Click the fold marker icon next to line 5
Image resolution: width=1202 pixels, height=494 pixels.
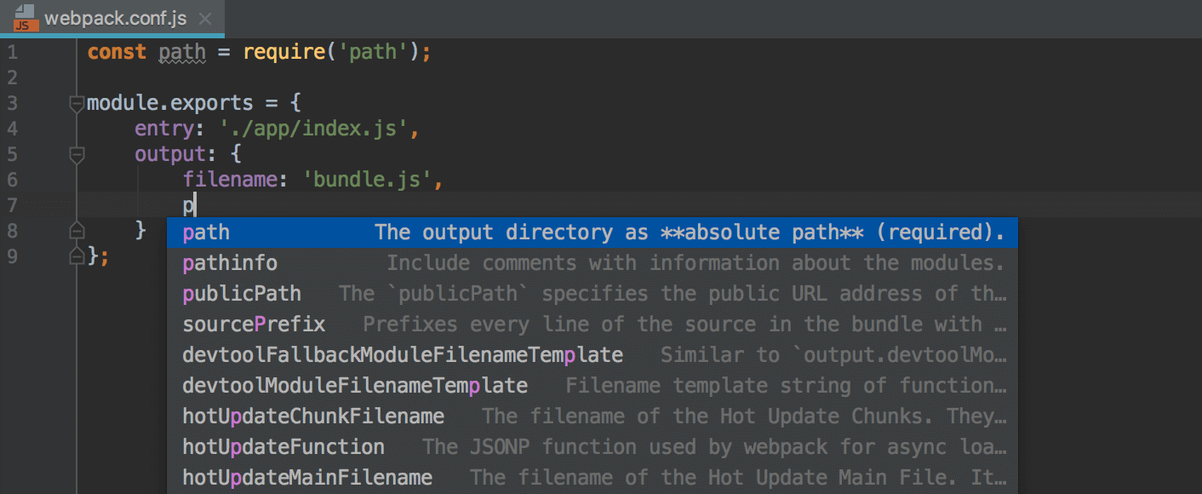[x=76, y=154]
